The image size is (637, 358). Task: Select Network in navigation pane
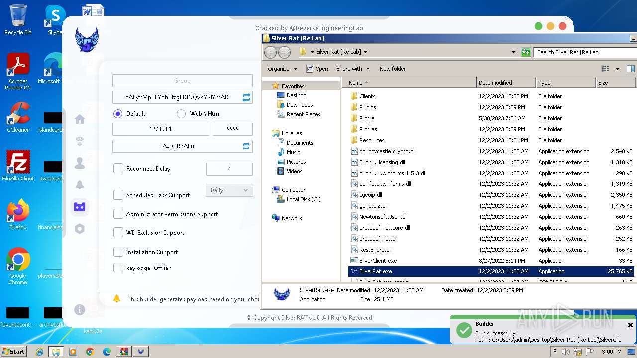tap(292, 218)
